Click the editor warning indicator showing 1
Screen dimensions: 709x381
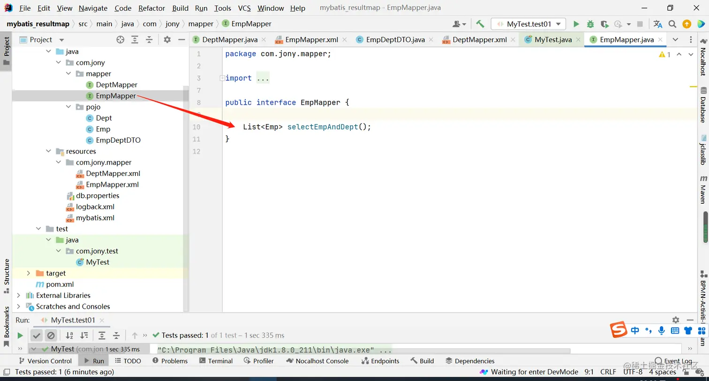click(x=665, y=54)
